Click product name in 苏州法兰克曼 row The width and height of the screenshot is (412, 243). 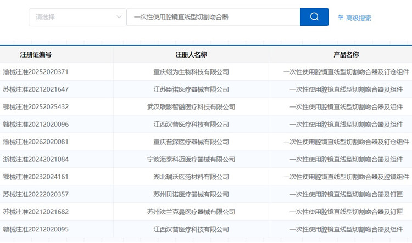tap(346, 212)
